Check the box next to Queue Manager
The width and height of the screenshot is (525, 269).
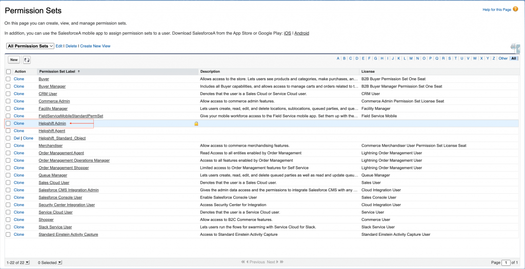coord(8,175)
